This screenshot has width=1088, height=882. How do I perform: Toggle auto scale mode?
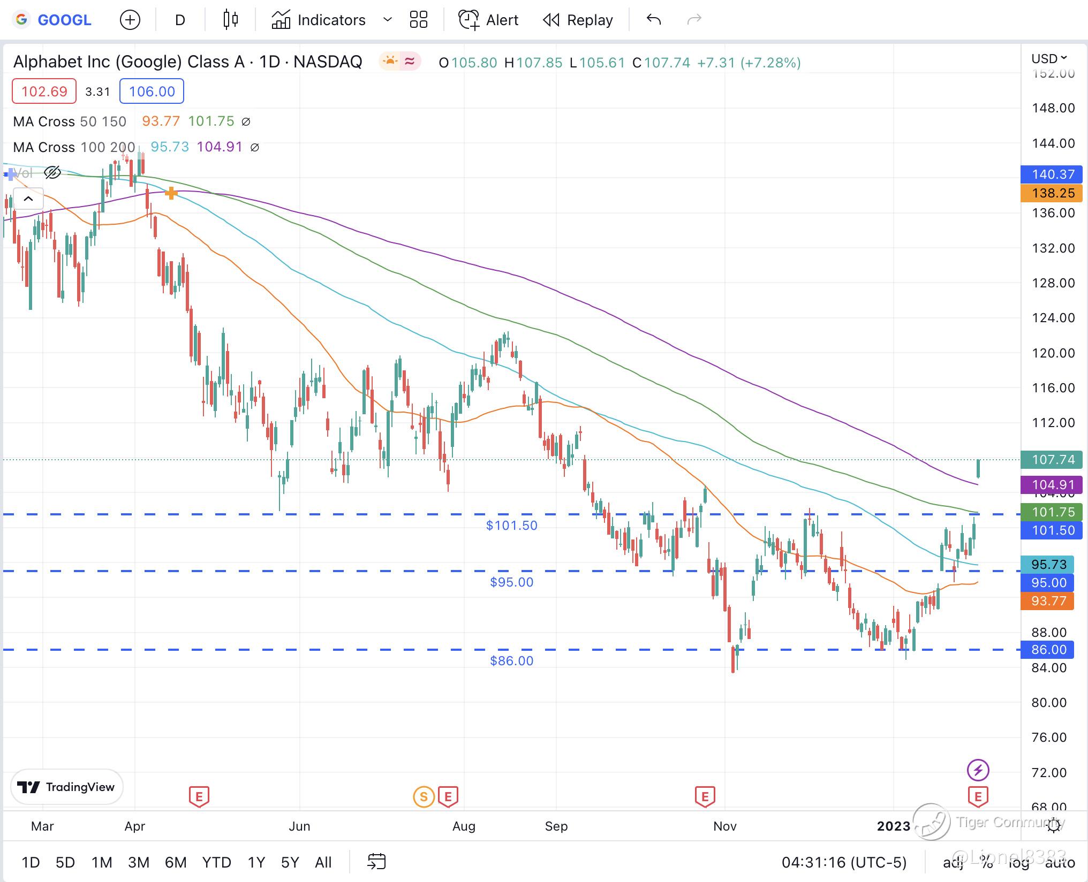(x=1060, y=862)
